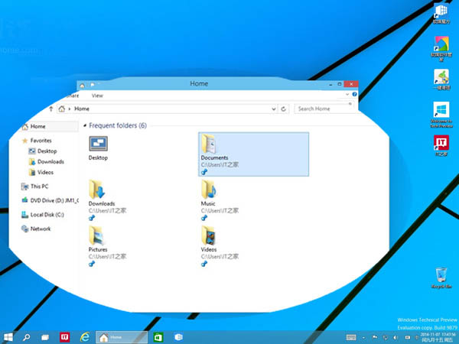459x344 pixels.
Task: Select Local Disk (C:) in sidebar
Action: point(47,214)
